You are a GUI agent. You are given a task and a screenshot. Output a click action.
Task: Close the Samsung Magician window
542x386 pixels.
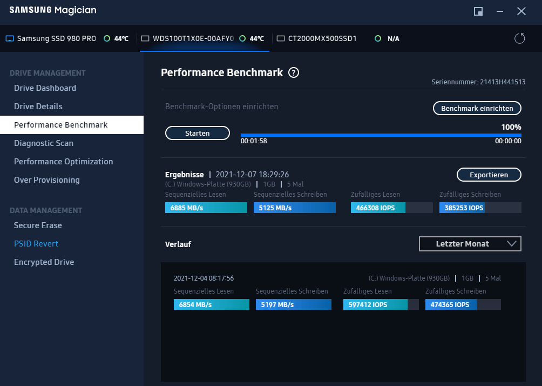click(521, 11)
